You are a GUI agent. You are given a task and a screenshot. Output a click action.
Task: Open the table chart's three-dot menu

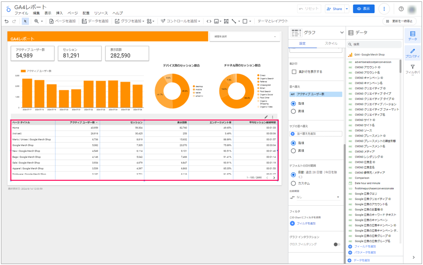tap(273, 117)
